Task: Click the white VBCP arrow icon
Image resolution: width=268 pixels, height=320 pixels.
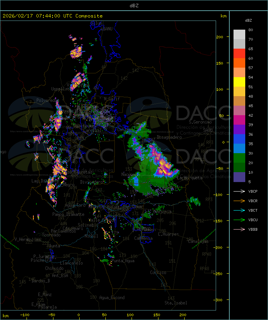Action: (239, 192)
